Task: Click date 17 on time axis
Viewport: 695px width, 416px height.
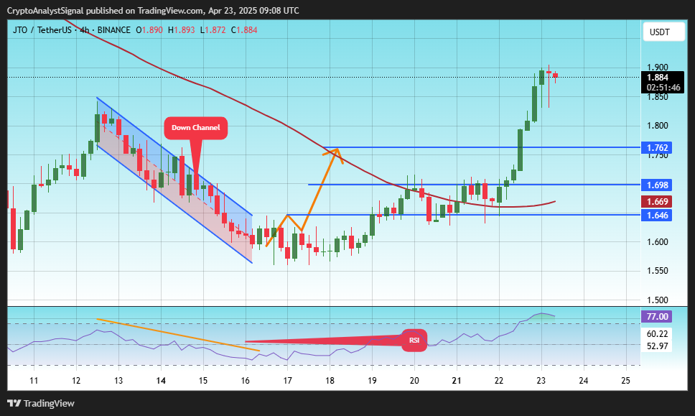Action: 288,381
